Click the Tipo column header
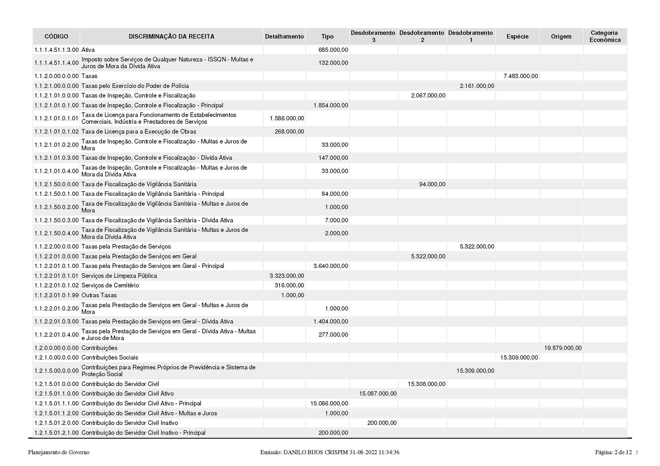Viewport: 660px width, 466px height. tap(327, 36)
